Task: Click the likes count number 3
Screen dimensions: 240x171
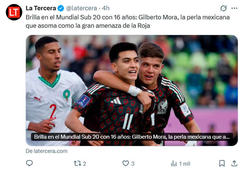Action: [x=133, y=164]
